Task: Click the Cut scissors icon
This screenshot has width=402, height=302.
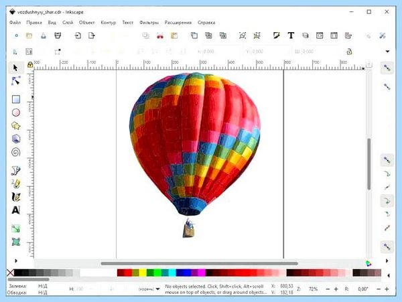Action: (160, 35)
